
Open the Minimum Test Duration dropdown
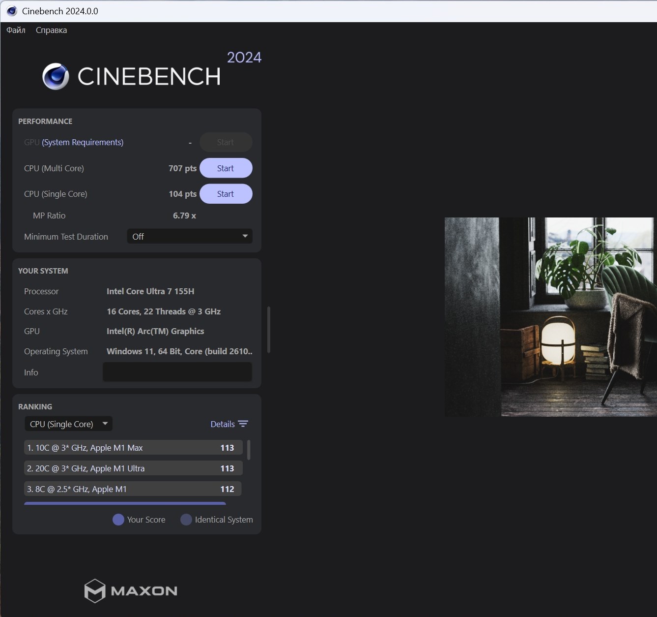point(190,237)
